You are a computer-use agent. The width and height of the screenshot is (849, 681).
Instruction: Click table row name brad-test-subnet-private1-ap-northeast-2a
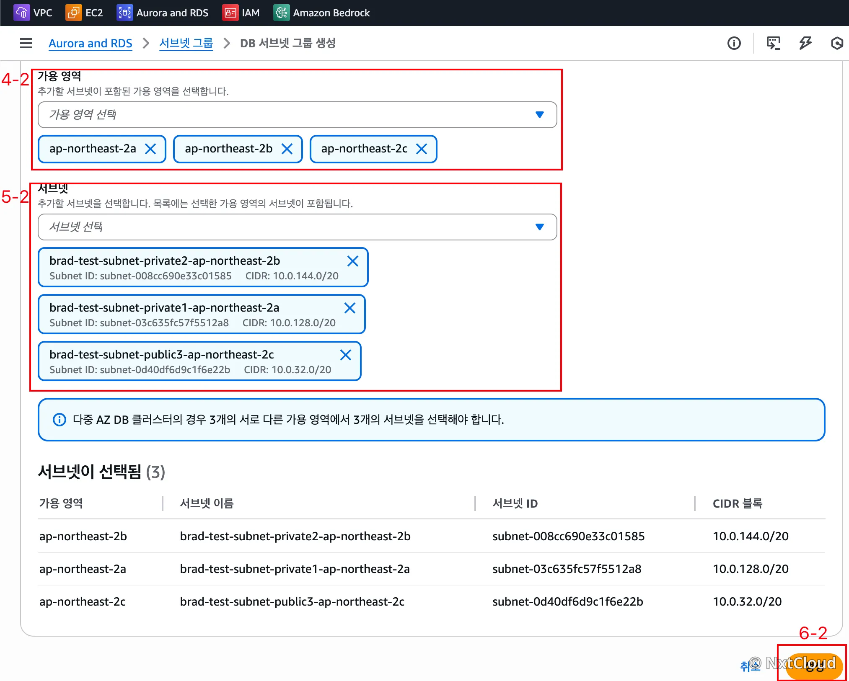(295, 569)
